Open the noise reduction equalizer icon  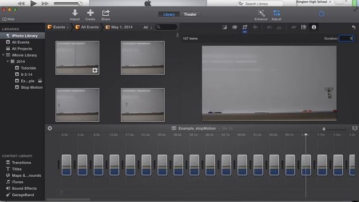[279, 27]
